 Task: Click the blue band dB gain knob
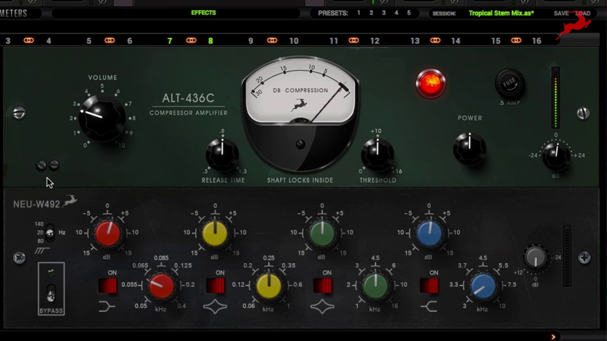[429, 233]
